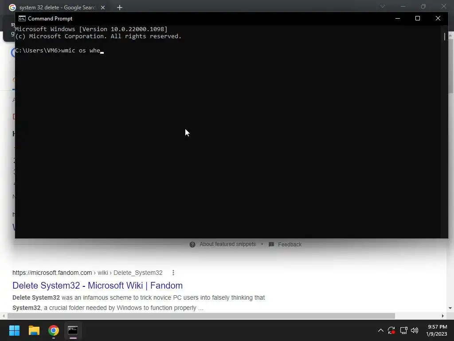Open the Windows Start menu
454x341 pixels.
(14, 330)
